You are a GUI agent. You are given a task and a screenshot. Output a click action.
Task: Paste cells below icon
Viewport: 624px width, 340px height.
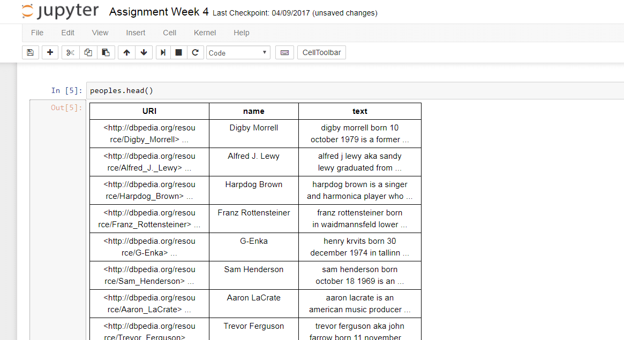point(106,52)
